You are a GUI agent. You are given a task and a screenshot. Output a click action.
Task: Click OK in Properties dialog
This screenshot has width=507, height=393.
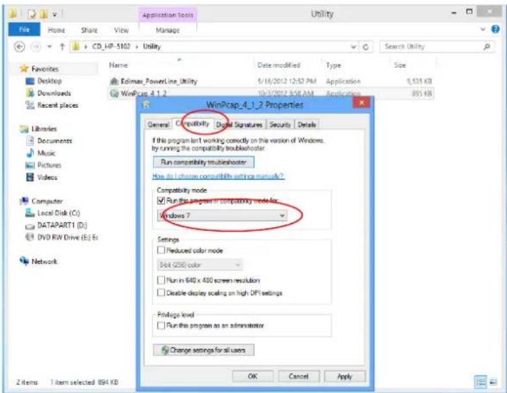pyautogui.click(x=253, y=376)
